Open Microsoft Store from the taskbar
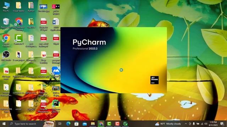This screenshot has width=227, height=127. pyautogui.click(x=77, y=124)
